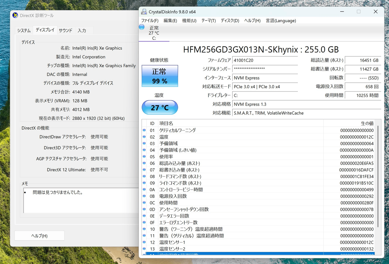Open the ヘルプ(H) menu in CrystalDiskInfo

[x=252, y=20]
